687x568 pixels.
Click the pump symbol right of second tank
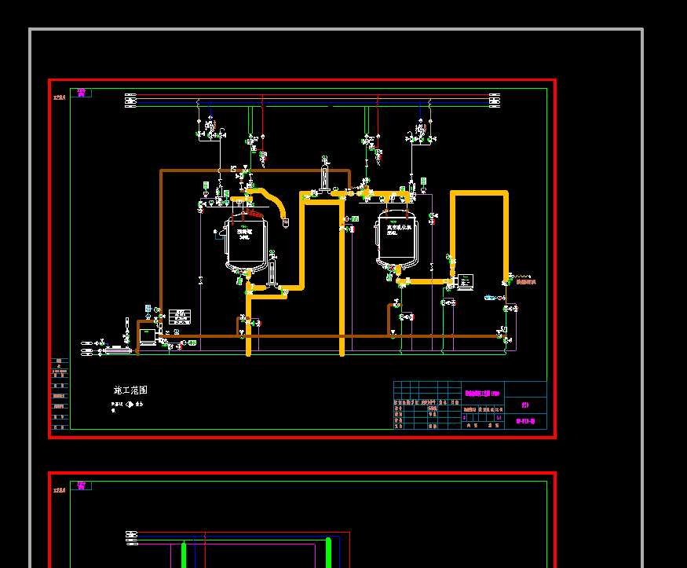tap(465, 280)
